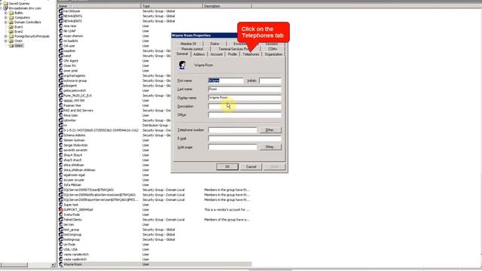Click the Sofa Mikitan user icon
482x271 pixels.
61,185
